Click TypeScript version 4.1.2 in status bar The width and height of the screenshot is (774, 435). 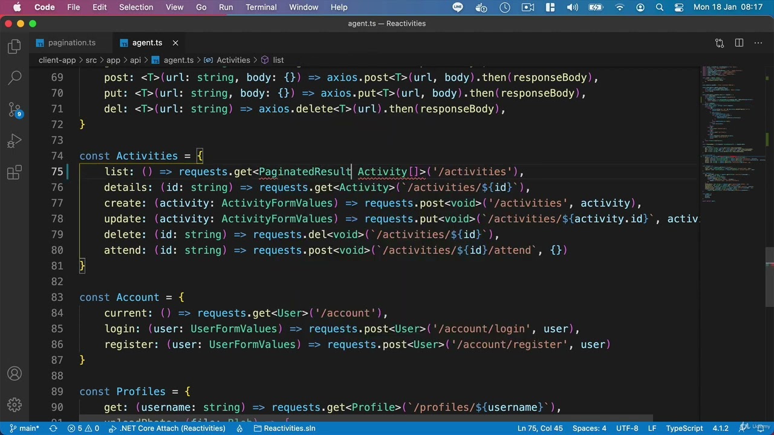coord(720,428)
